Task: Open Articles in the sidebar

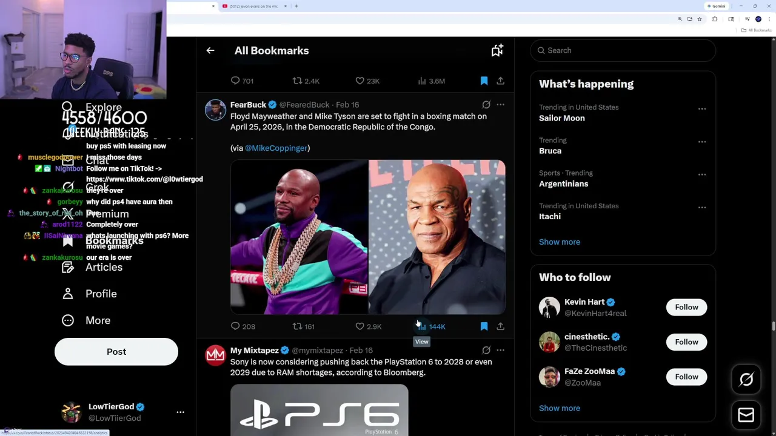Action: (x=92, y=267)
